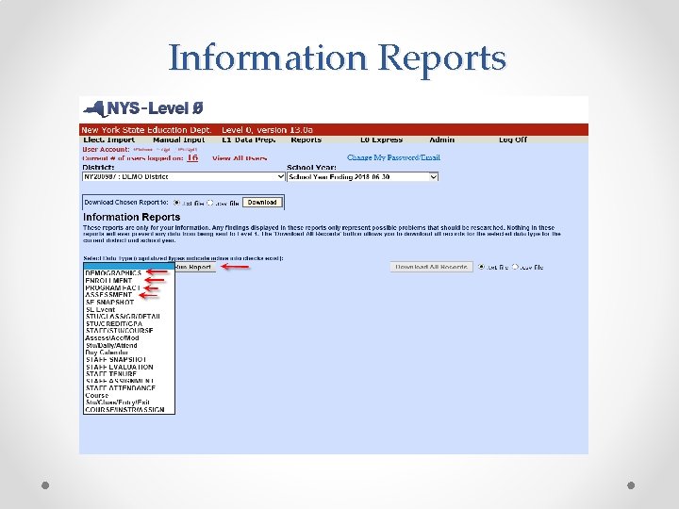Open the L1 Data Prep. menu
The height and width of the screenshot is (509, 679).
pos(249,140)
